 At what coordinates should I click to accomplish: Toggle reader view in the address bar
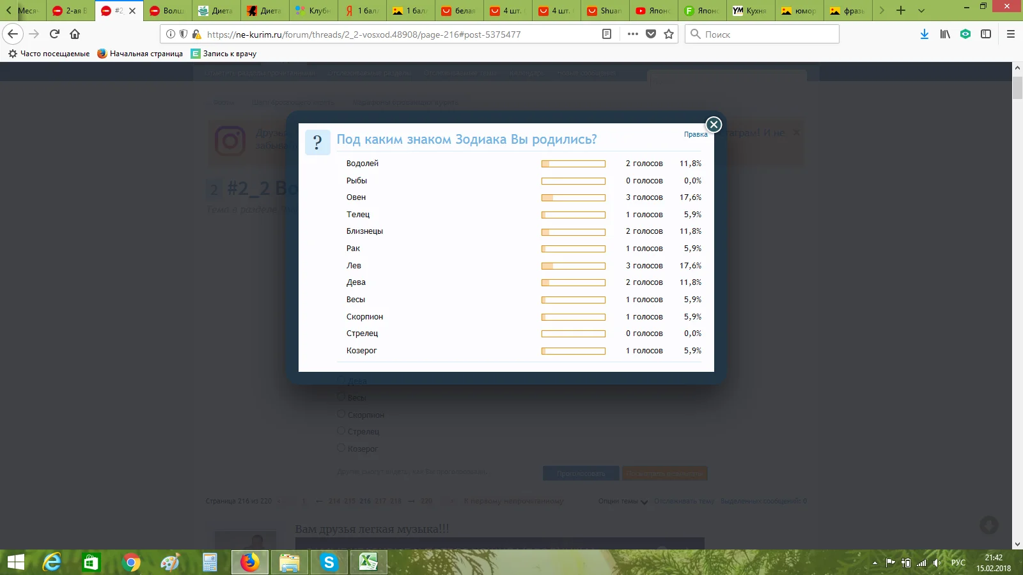tap(607, 34)
